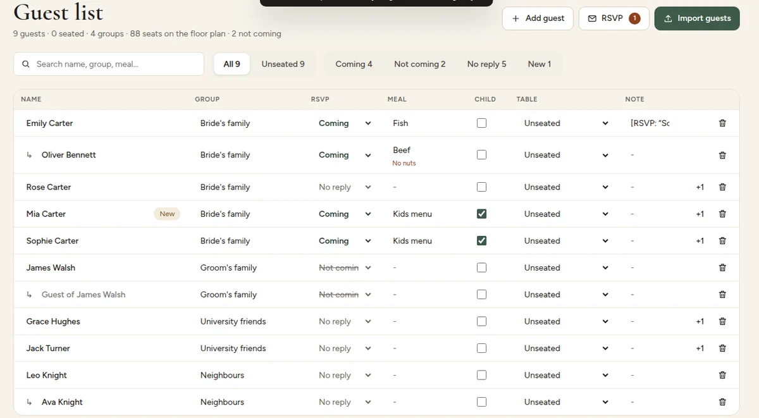Image resolution: width=759 pixels, height=418 pixels.
Task: Uncheck child box for Mia Carter
Action: click(x=481, y=214)
